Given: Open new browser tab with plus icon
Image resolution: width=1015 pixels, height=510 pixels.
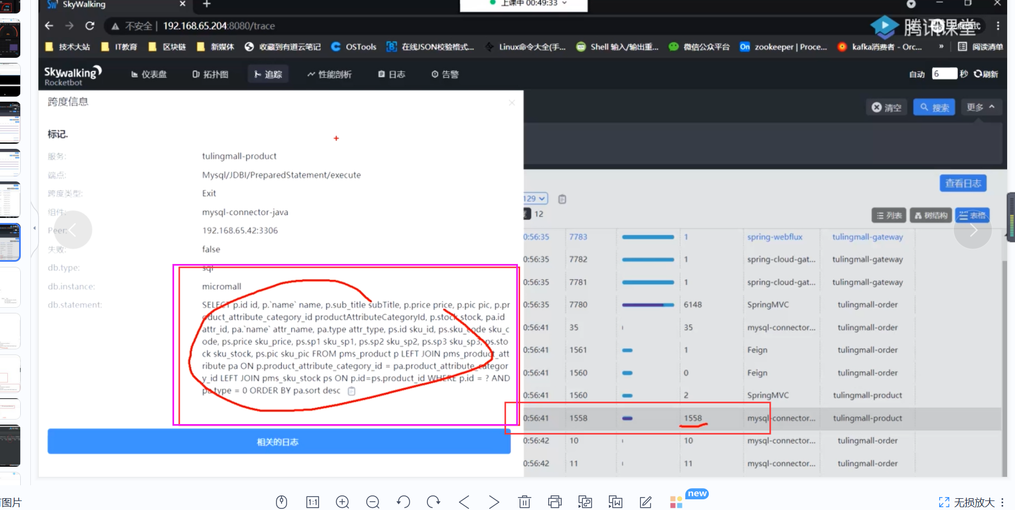Looking at the screenshot, I should click(x=207, y=4).
